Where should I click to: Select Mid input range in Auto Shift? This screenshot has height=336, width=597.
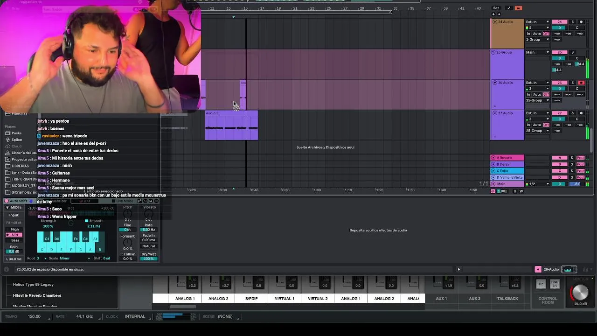pos(15,235)
